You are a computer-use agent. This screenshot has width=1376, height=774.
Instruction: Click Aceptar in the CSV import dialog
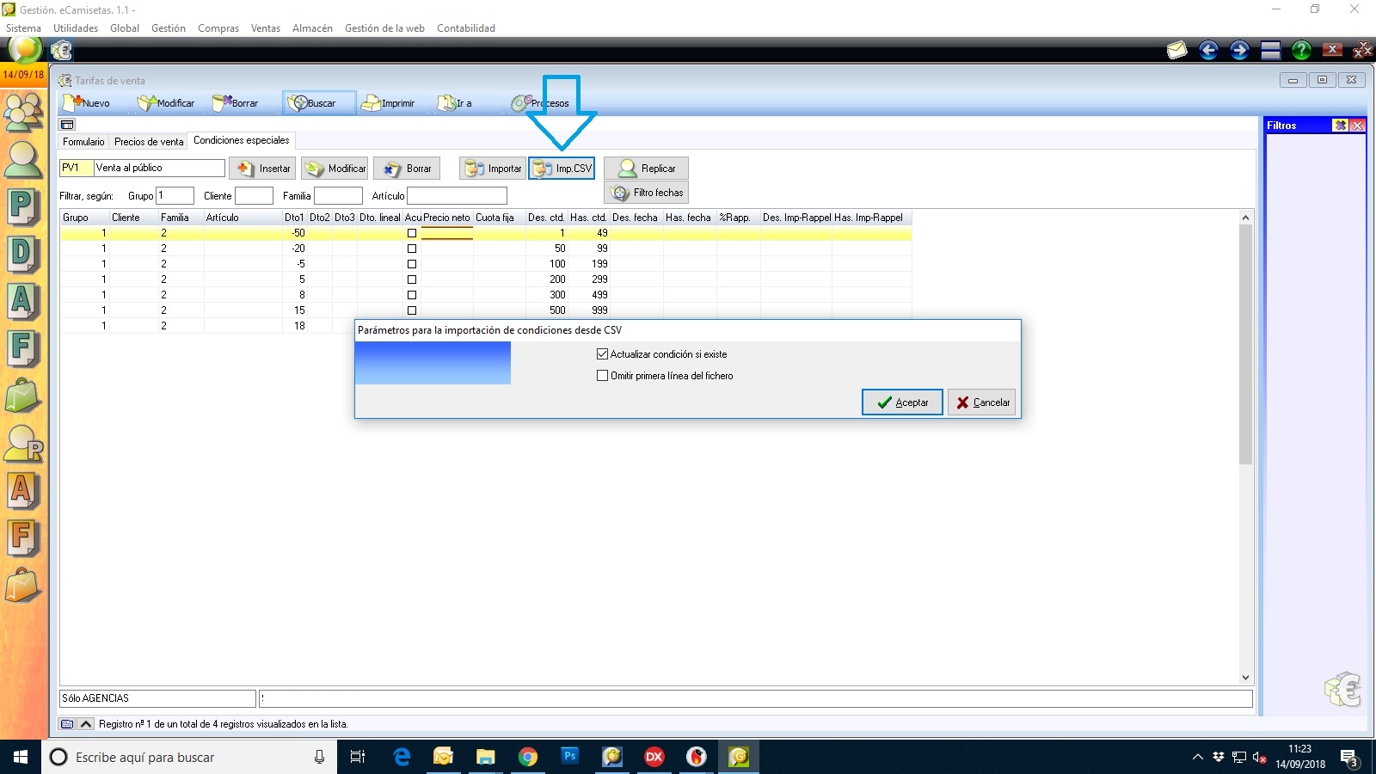tap(902, 402)
